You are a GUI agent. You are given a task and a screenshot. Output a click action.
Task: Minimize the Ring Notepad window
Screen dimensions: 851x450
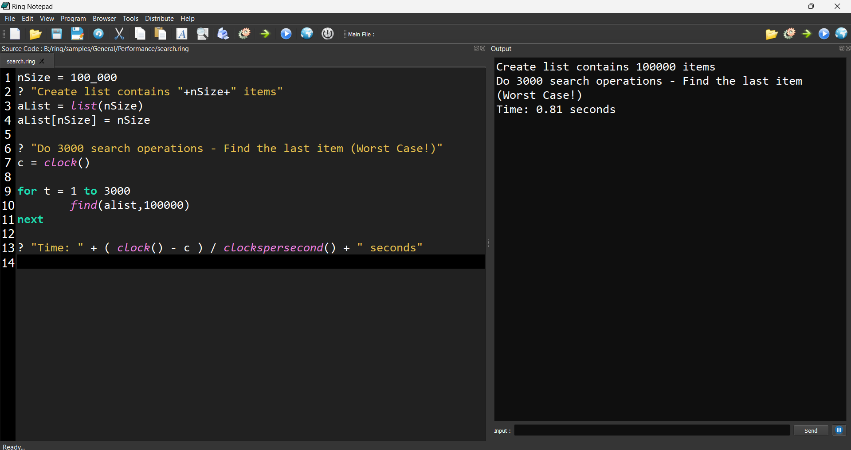click(785, 6)
